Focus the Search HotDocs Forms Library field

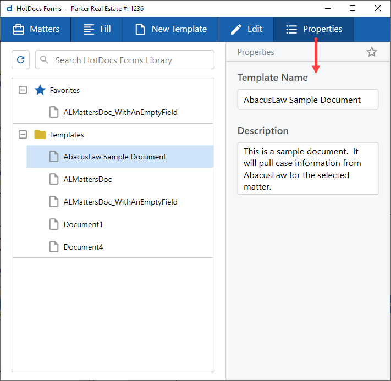(125, 59)
